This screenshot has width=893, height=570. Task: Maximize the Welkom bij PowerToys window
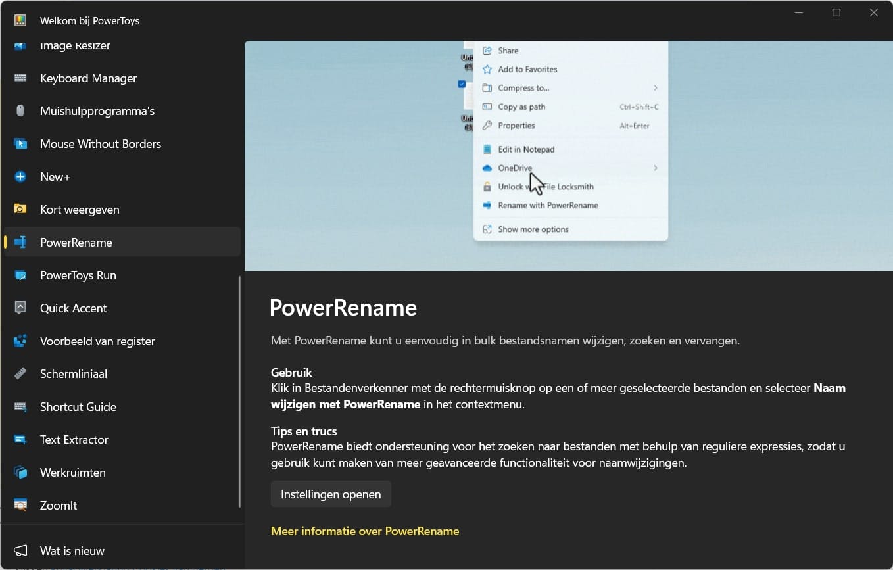point(836,12)
